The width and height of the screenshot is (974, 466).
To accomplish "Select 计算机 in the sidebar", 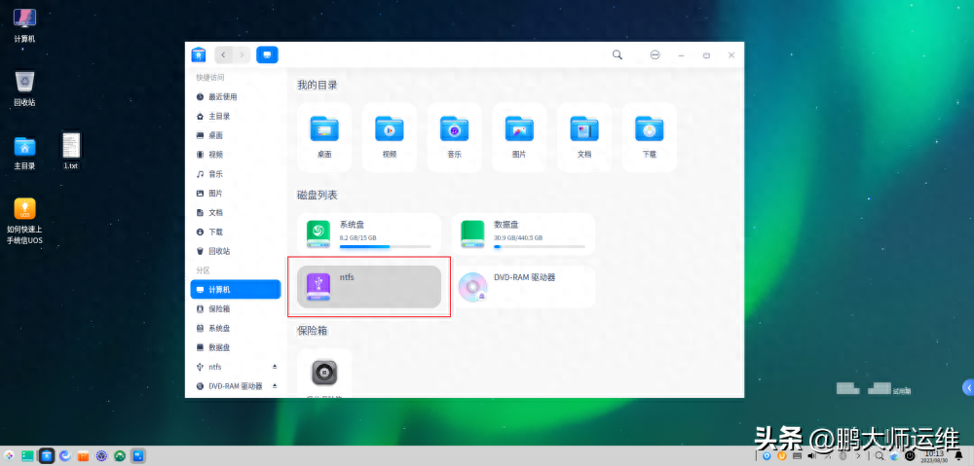I will click(236, 290).
